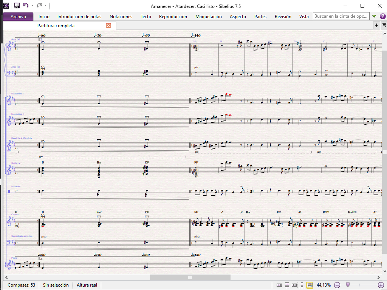This screenshot has width=387, height=290.
Task: Click the horizontal scrollbar thumb
Action: [190, 278]
